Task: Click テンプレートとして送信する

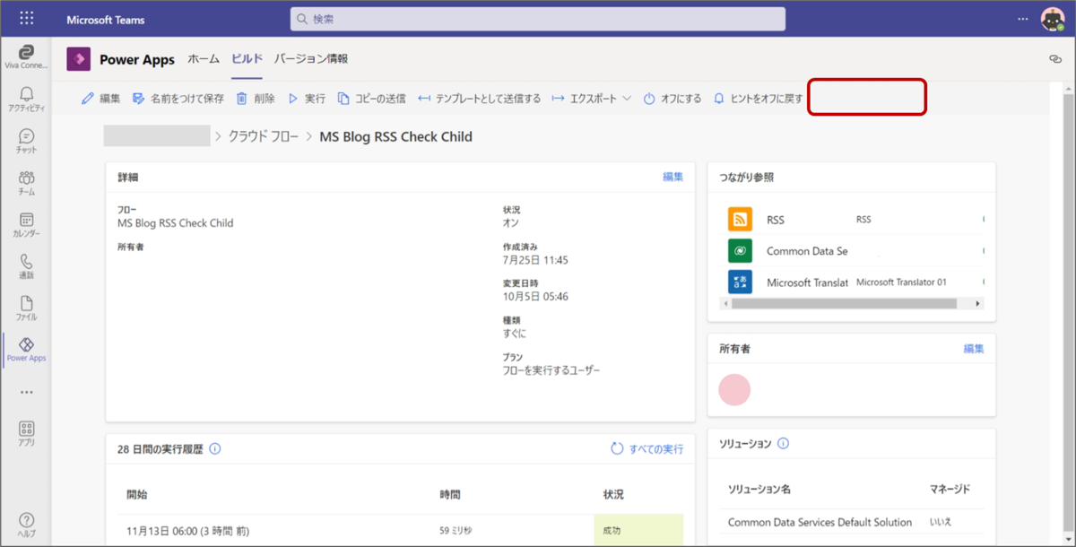Action: pyautogui.click(x=480, y=99)
